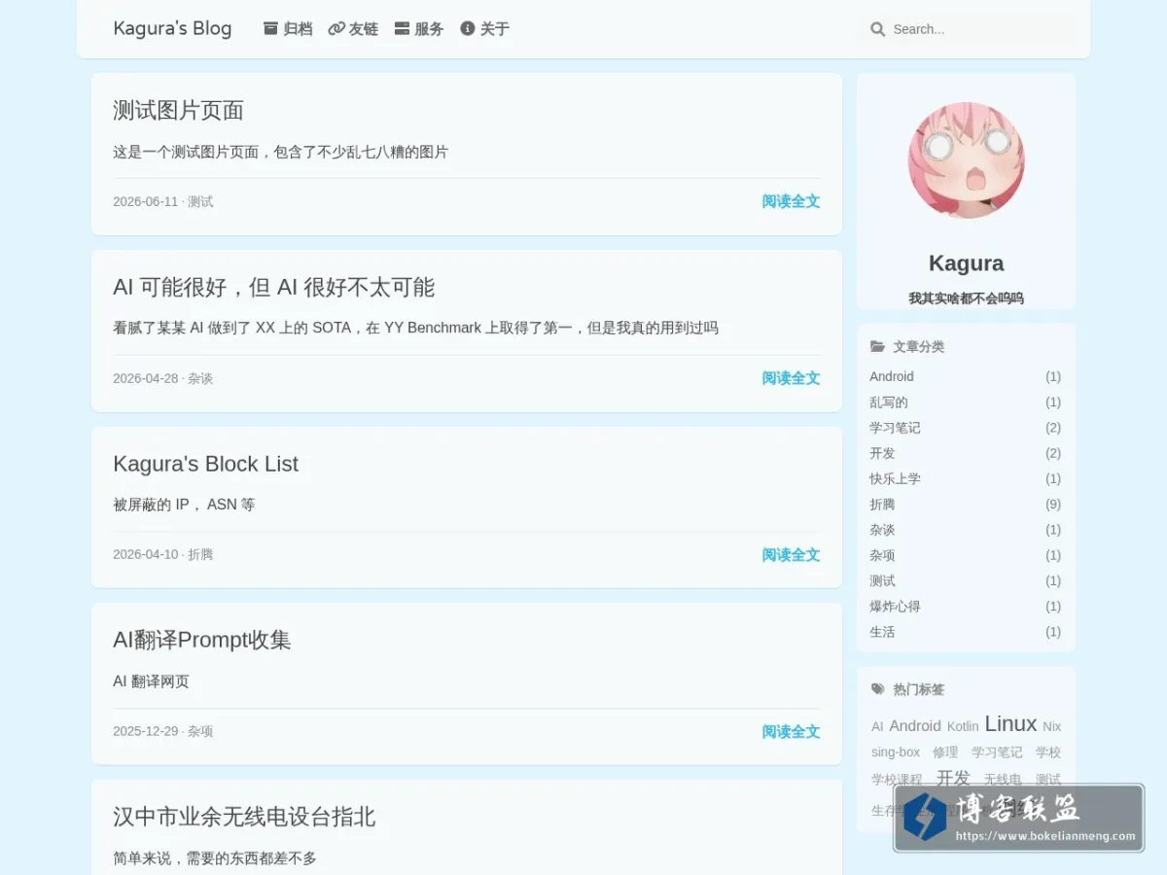Go to Kagura's Blog home title

click(x=172, y=28)
